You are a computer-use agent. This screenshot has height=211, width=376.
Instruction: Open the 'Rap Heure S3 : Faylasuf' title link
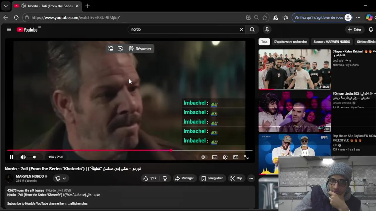[354, 138]
